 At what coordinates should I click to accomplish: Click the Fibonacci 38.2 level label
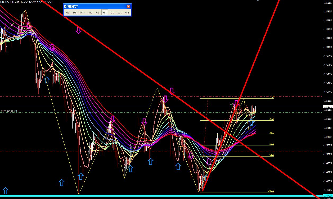point(272,133)
